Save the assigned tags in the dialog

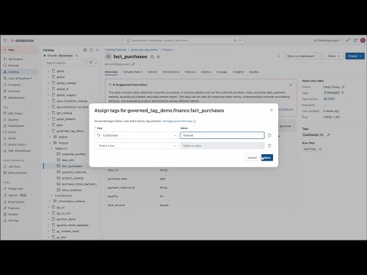click(267, 157)
